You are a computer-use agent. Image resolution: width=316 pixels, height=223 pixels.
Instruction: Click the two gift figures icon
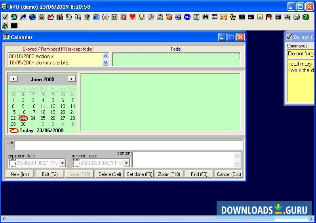(x=123, y=17)
